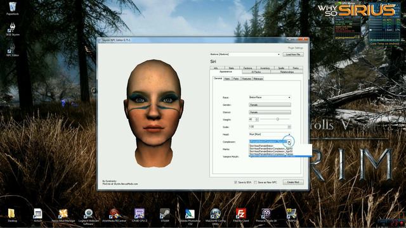Image resolution: width=406 pixels, height=228 pixels.
Task: Open the Factions tab
Action: click(x=247, y=68)
